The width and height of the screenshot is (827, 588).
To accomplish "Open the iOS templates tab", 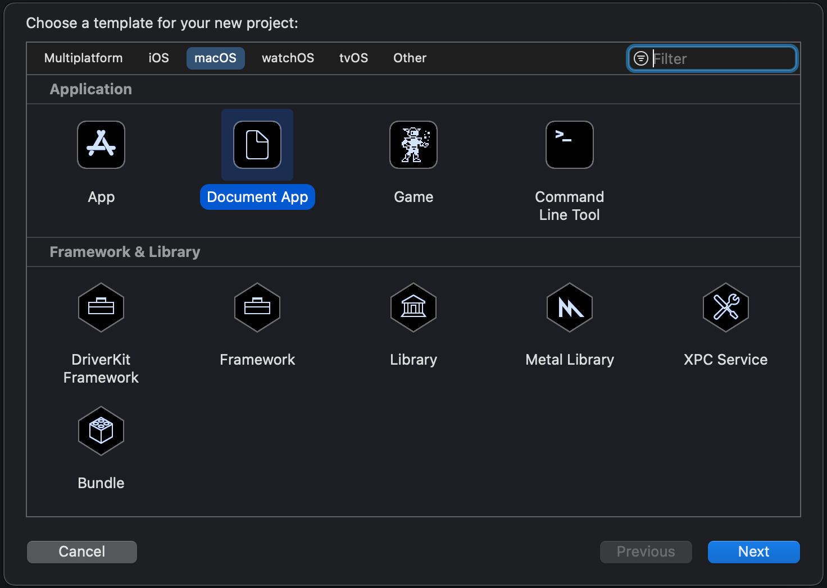I will coord(158,58).
